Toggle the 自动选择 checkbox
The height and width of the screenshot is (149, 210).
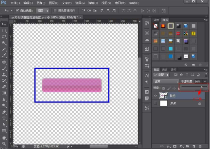(17, 10)
